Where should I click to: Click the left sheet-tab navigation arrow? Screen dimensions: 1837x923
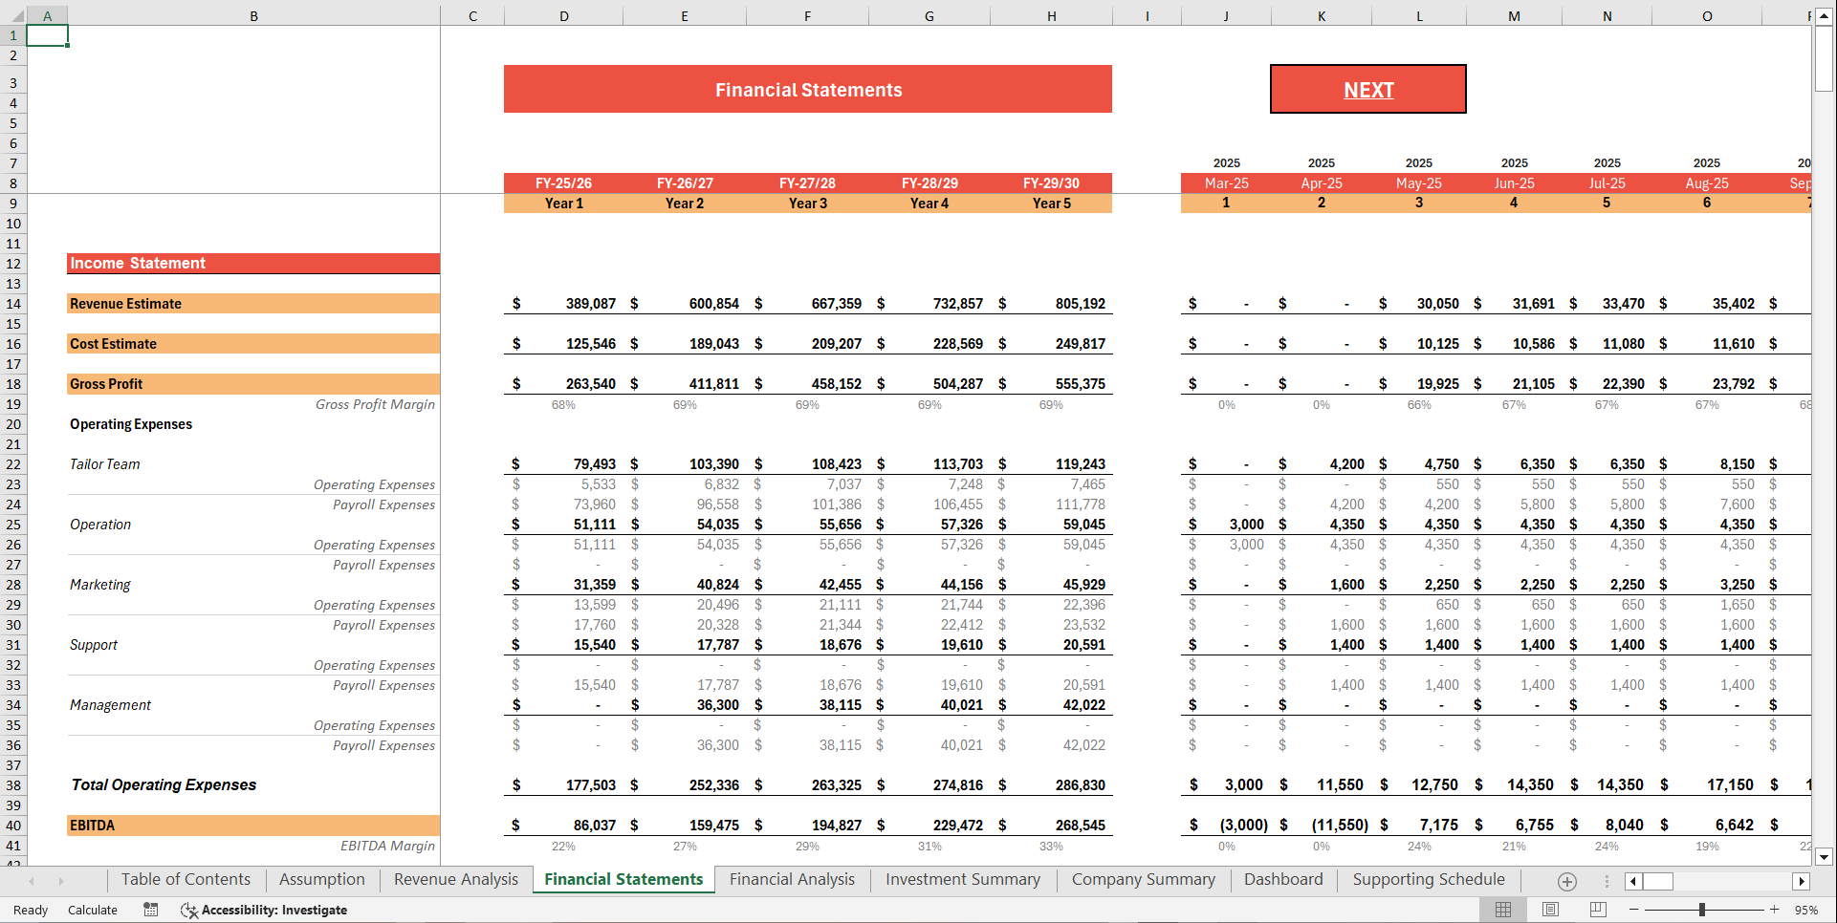coord(32,881)
